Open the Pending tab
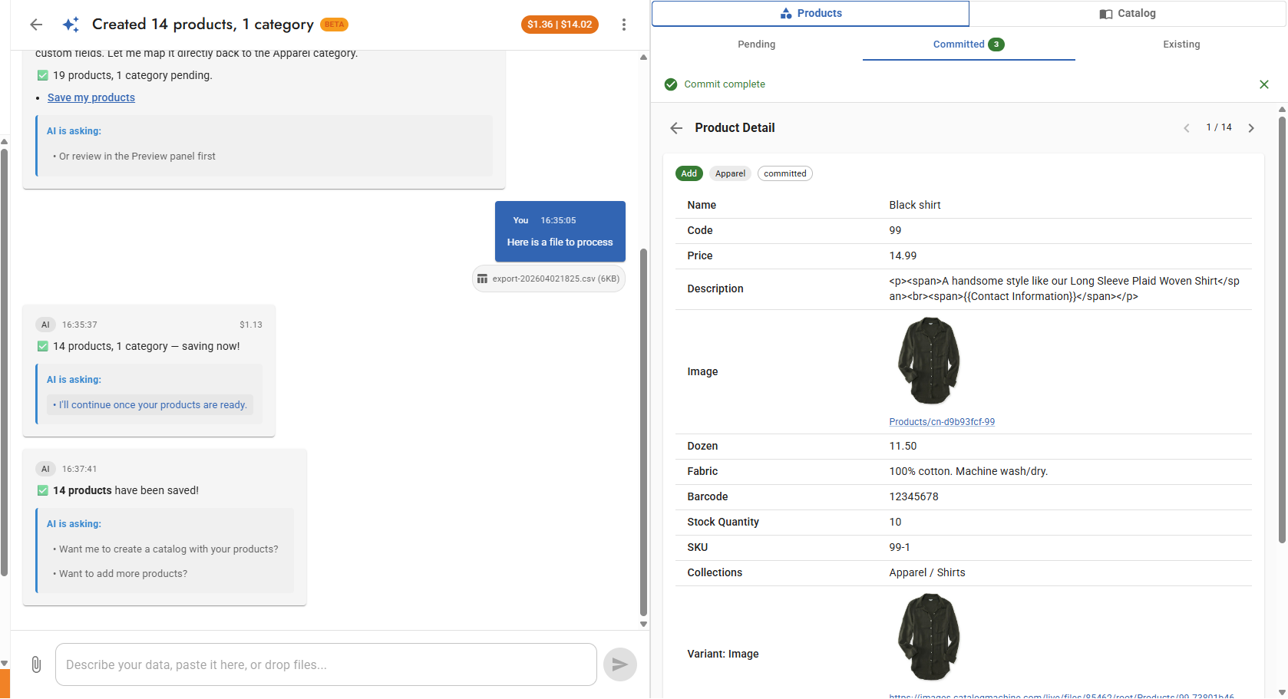This screenshot has height=699, width=1288. point(756,44)
